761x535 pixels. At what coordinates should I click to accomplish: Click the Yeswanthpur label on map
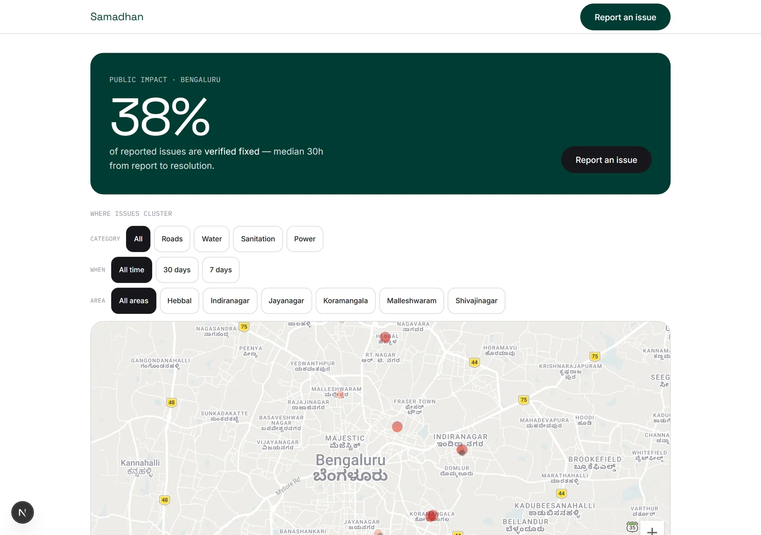point(312,366)
